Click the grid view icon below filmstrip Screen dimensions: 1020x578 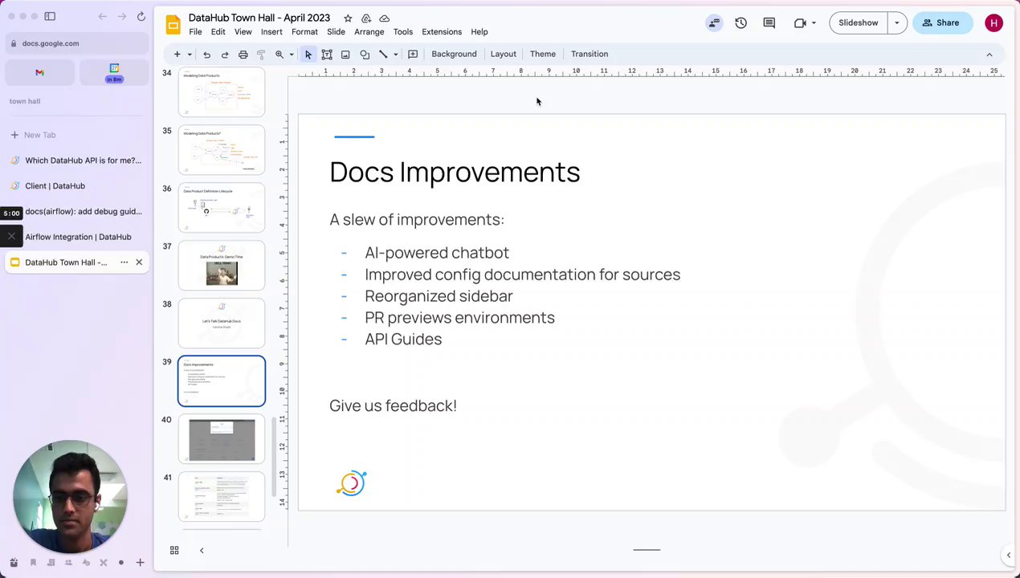click(174, 550)
